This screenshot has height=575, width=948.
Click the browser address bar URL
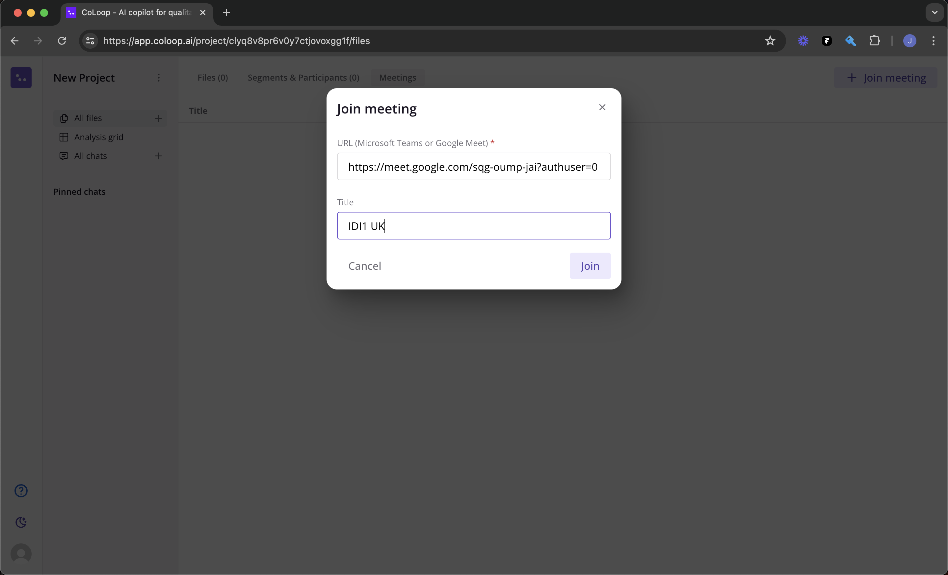[x=237, y=41]
